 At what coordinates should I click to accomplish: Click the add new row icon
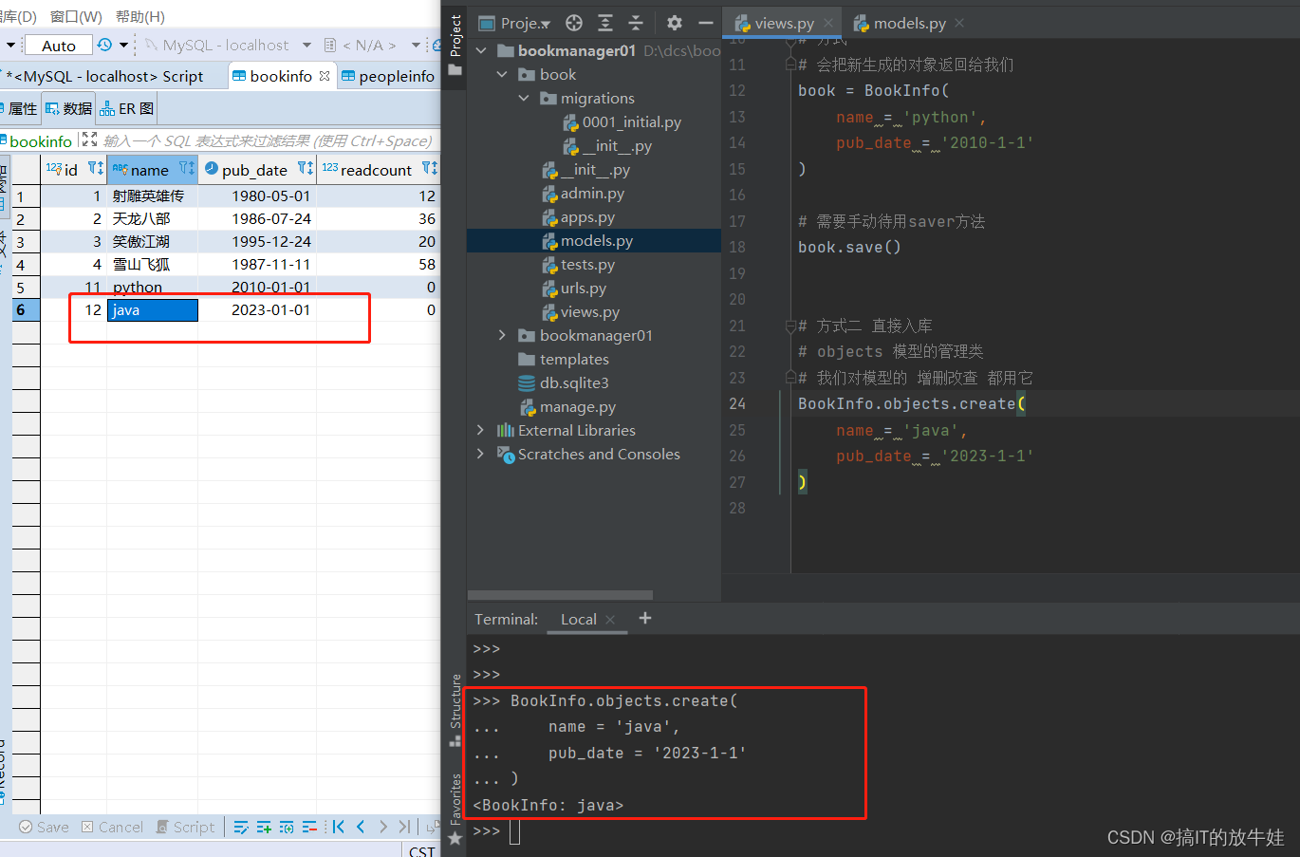point(264,827)
